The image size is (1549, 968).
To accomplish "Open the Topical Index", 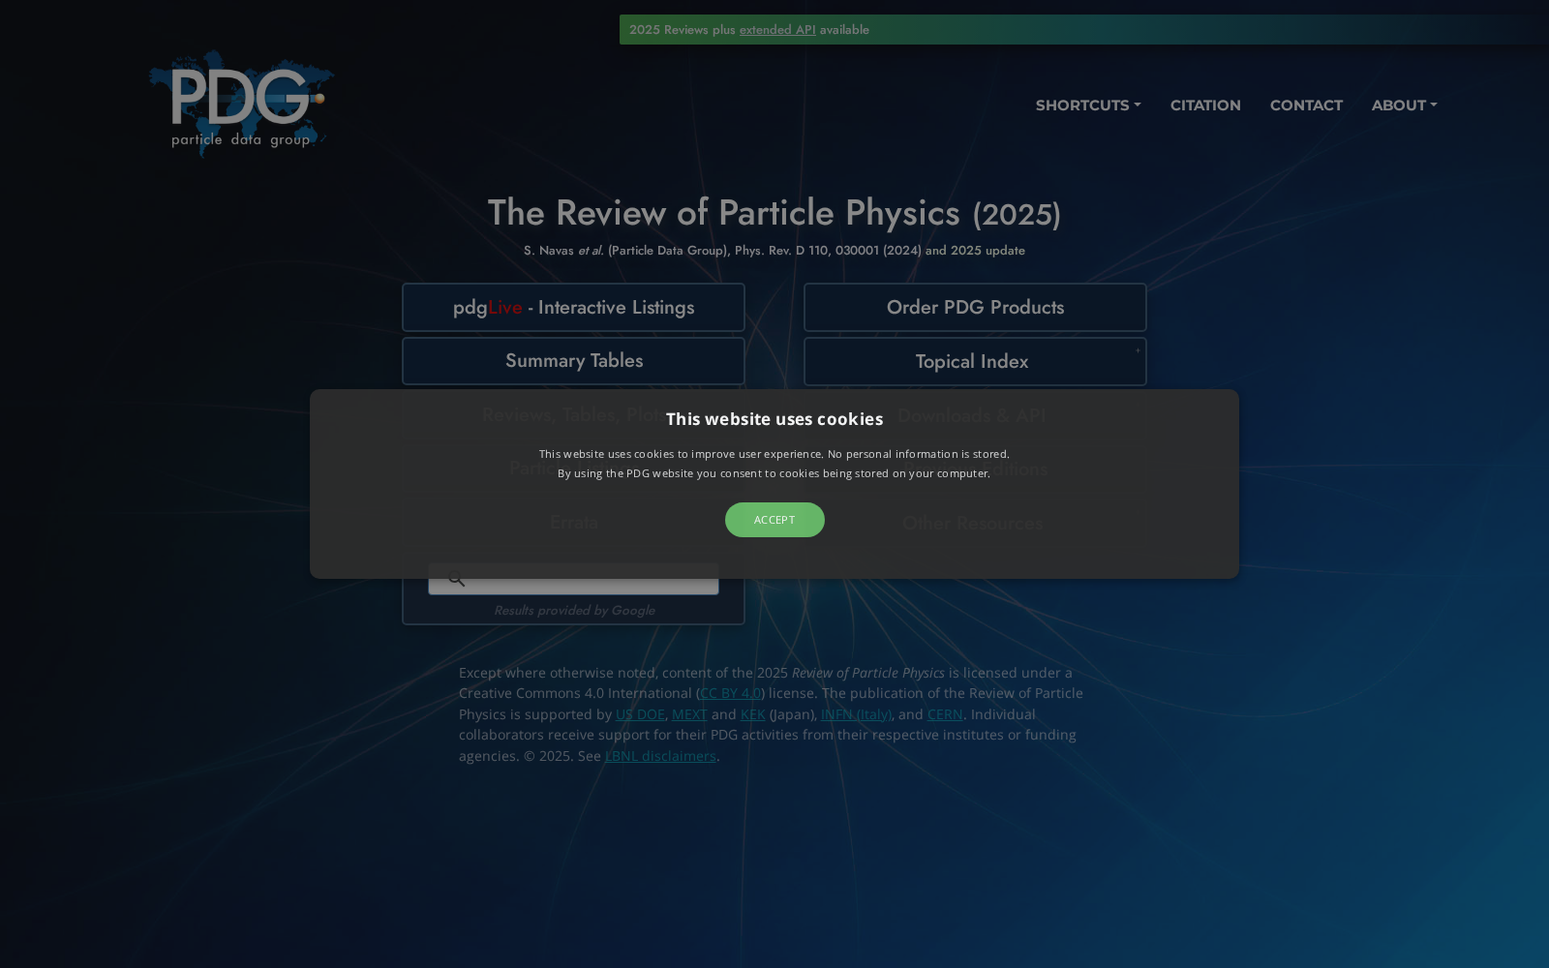I will pos(975,361).
